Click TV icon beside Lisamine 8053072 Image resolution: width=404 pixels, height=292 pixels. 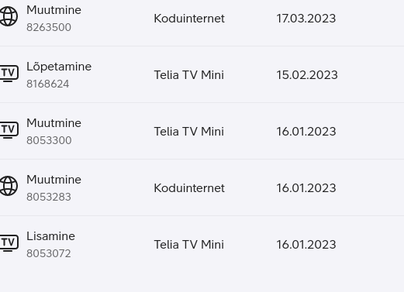[9, 243]
